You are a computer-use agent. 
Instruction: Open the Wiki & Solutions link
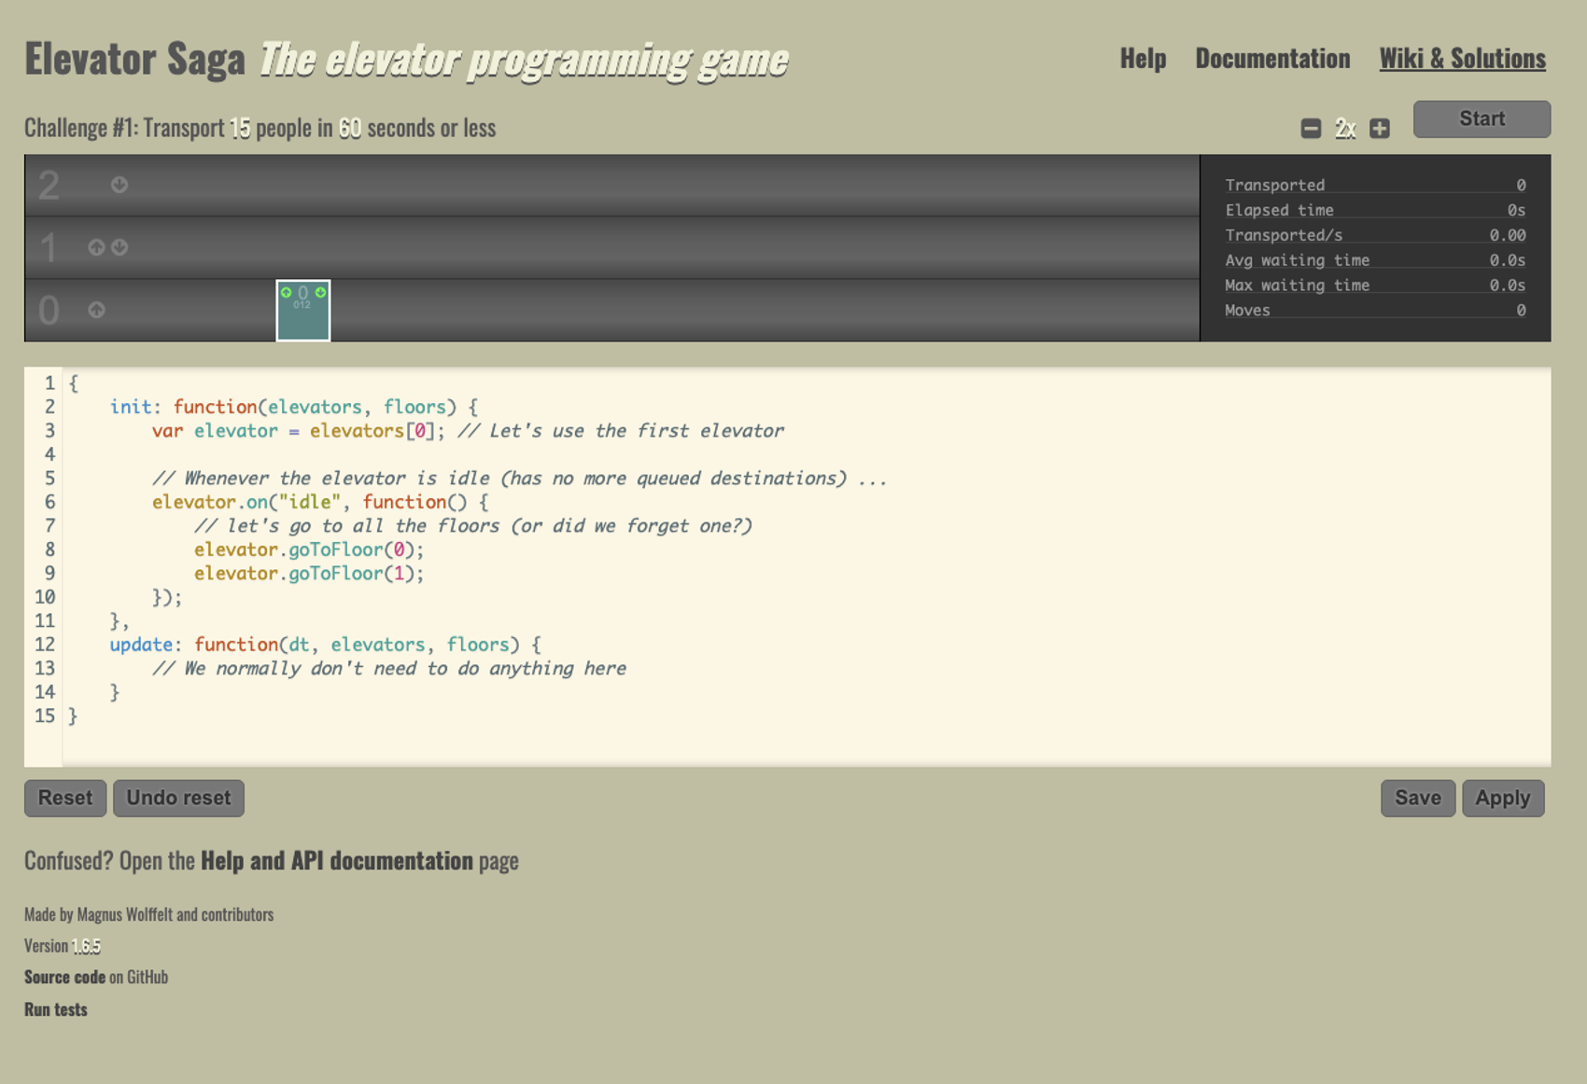pos(1462,59)
